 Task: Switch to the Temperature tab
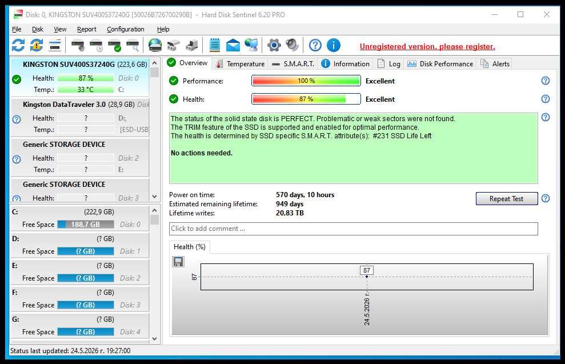(241, 64)
